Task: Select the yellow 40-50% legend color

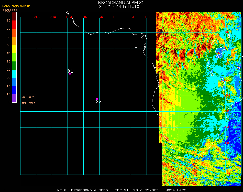Action: point(14,49)
